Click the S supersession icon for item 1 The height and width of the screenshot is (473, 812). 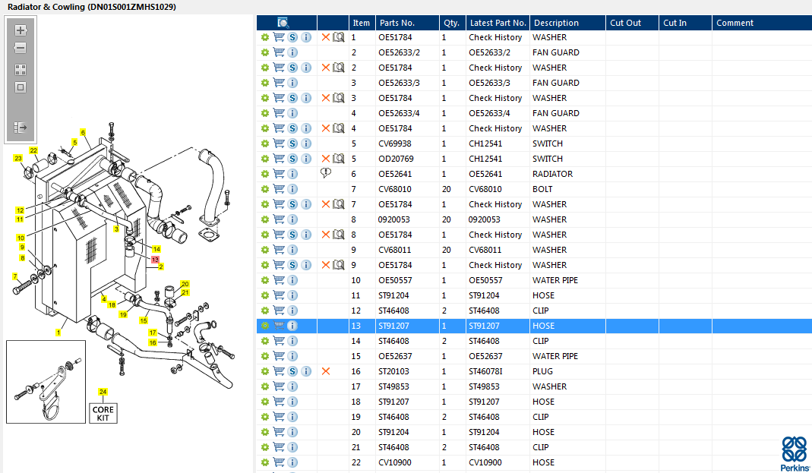(x=292, y=37)
